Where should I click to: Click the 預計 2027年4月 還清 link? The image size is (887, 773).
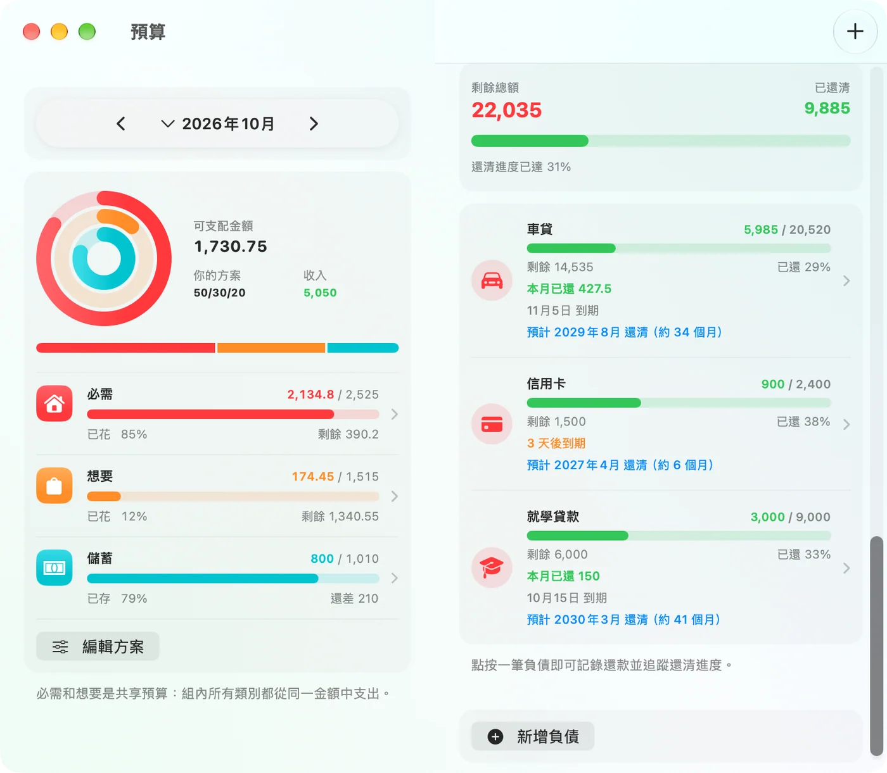click(x=621, y=465)
